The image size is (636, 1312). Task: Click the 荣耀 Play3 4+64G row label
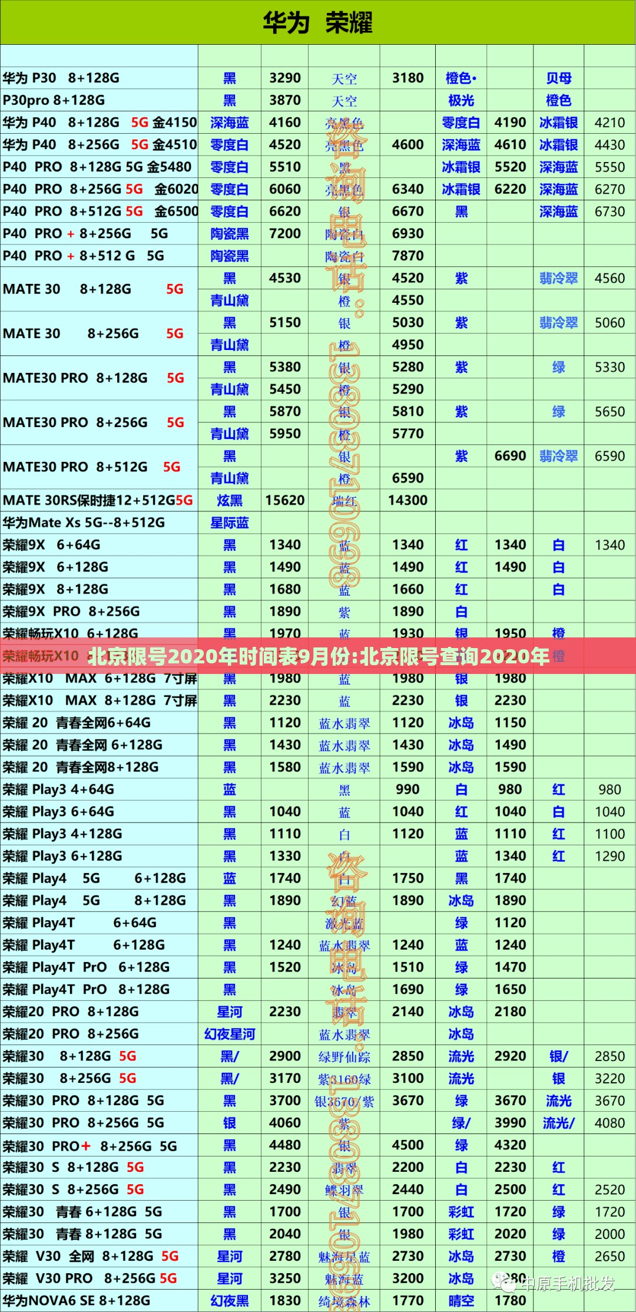tap(58, 789)
